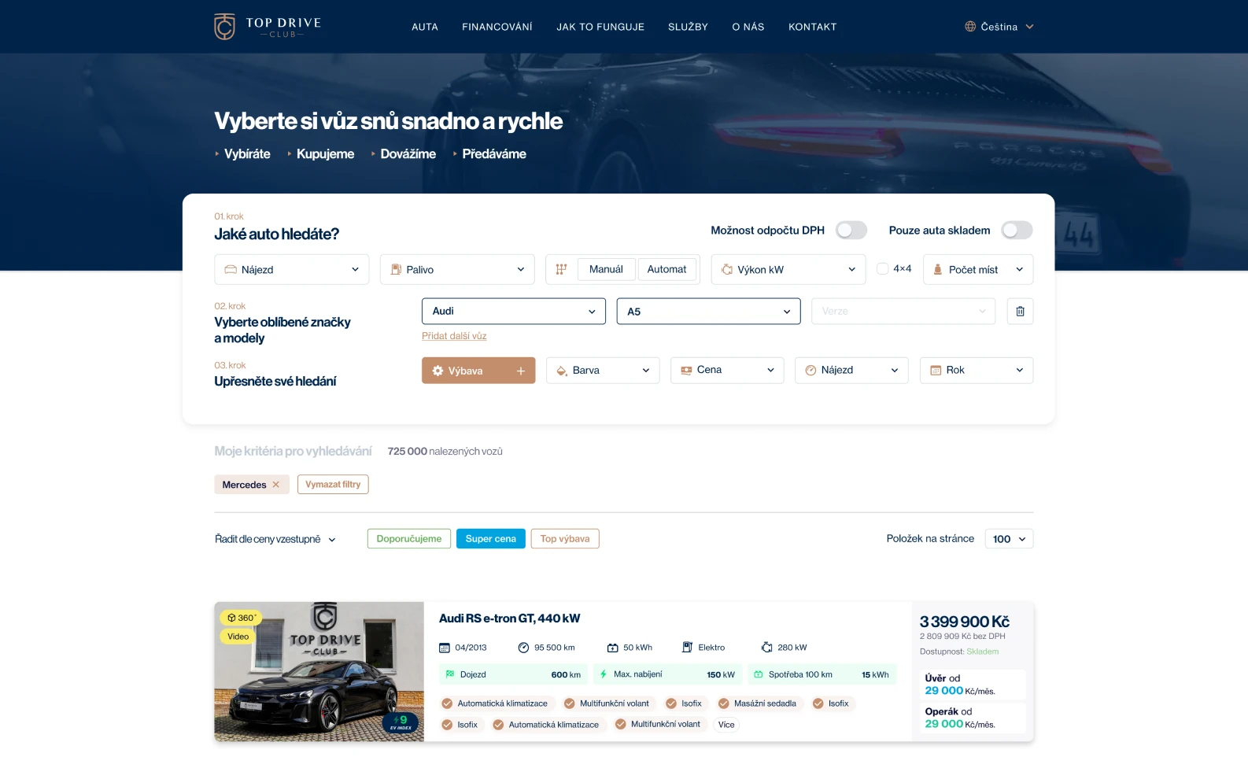The width and height of the screenshot is (1248, 768).
Task: Click the Úvěr od 29 000 Kč box
Action: pos(973,685)
